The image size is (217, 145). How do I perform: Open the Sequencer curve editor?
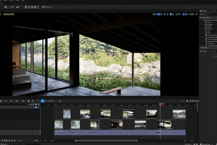coord(60,101)
